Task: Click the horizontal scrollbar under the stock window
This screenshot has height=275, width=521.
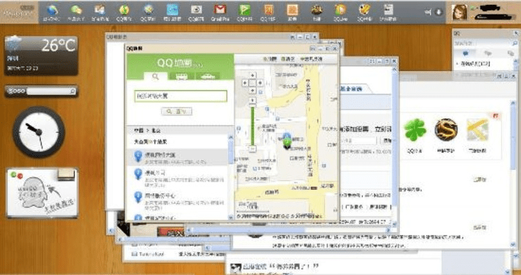Action: (x=289, y=230)
